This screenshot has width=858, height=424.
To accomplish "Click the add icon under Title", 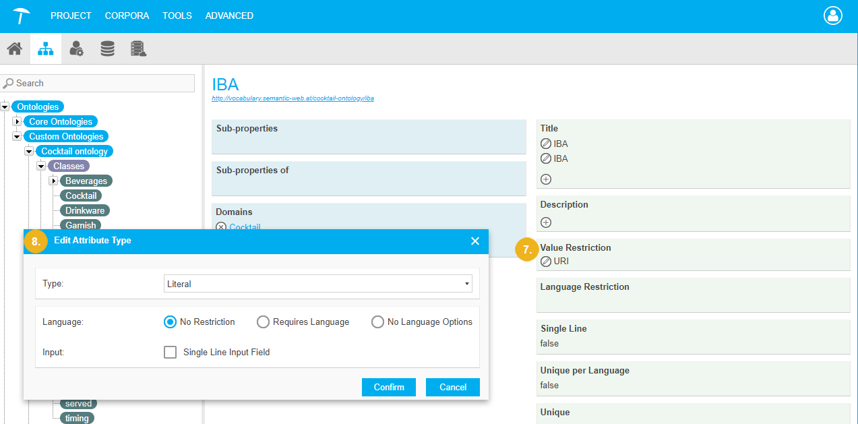I will [x=546, y=179].
